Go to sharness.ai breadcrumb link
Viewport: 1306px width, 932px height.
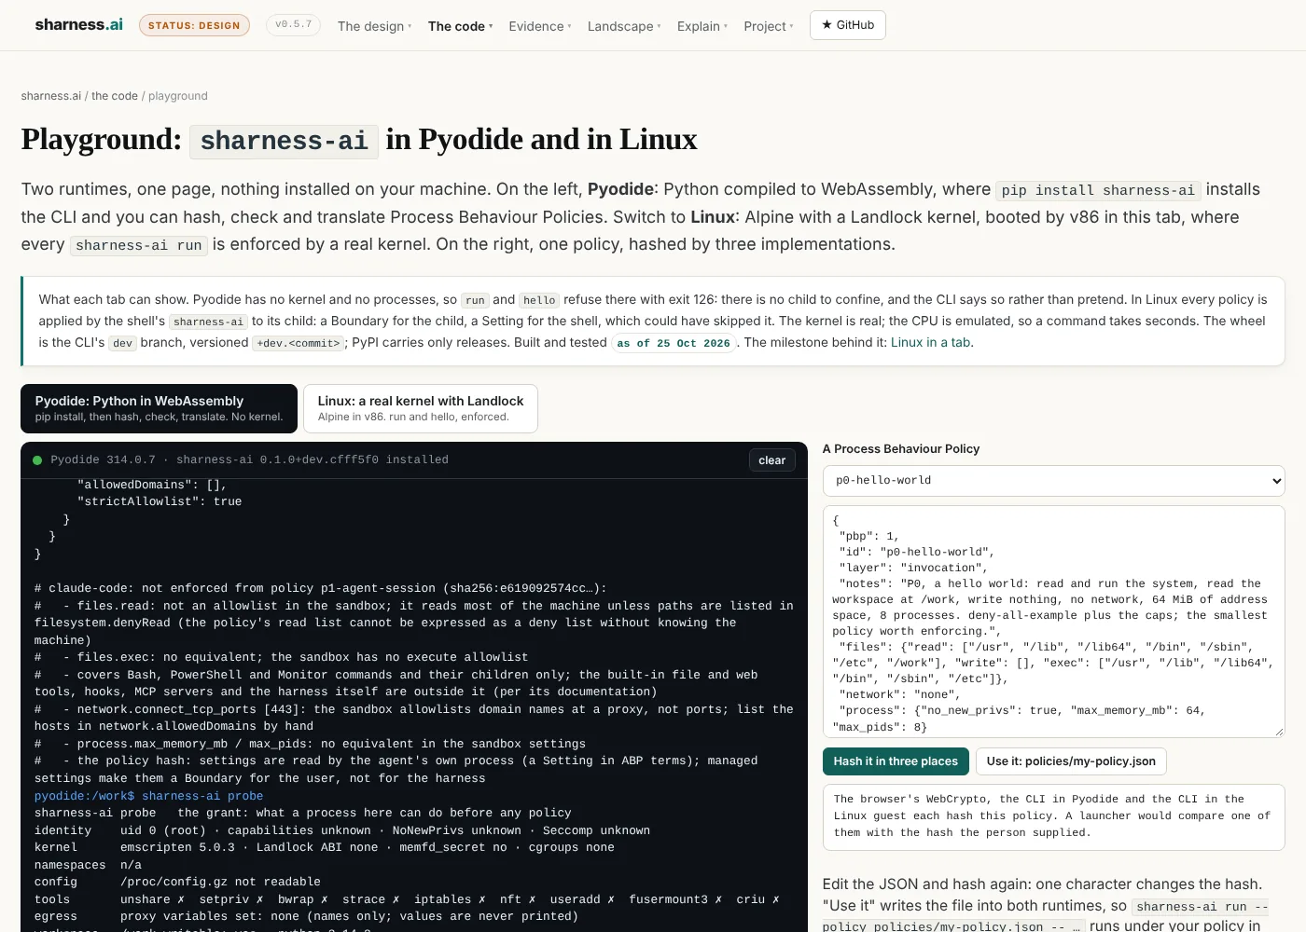click(51, 96)
